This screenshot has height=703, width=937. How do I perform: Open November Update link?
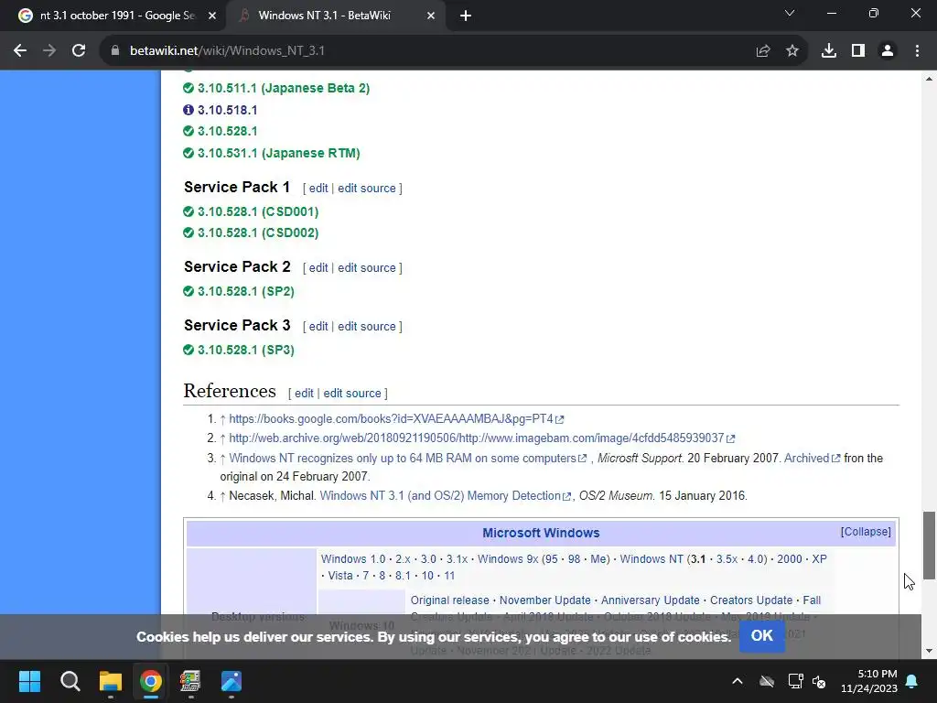[x=545, y=600]
